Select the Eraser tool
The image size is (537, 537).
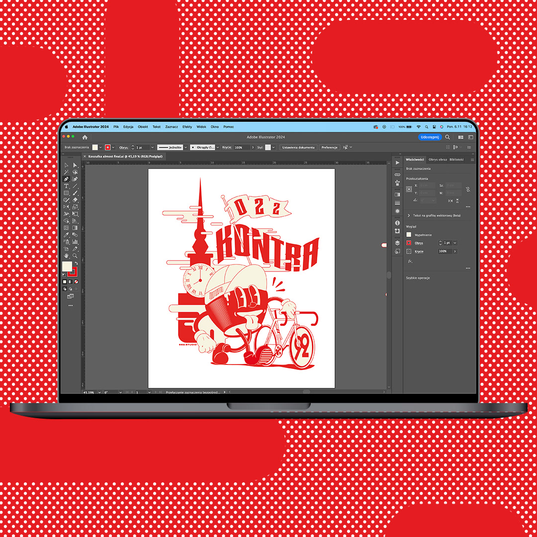75,200
